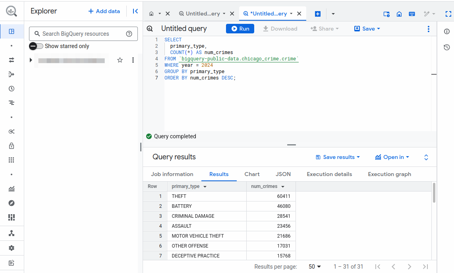Expand the query results panel chevrons
Viewport: 454px width, 273px height.
point(426,157)
